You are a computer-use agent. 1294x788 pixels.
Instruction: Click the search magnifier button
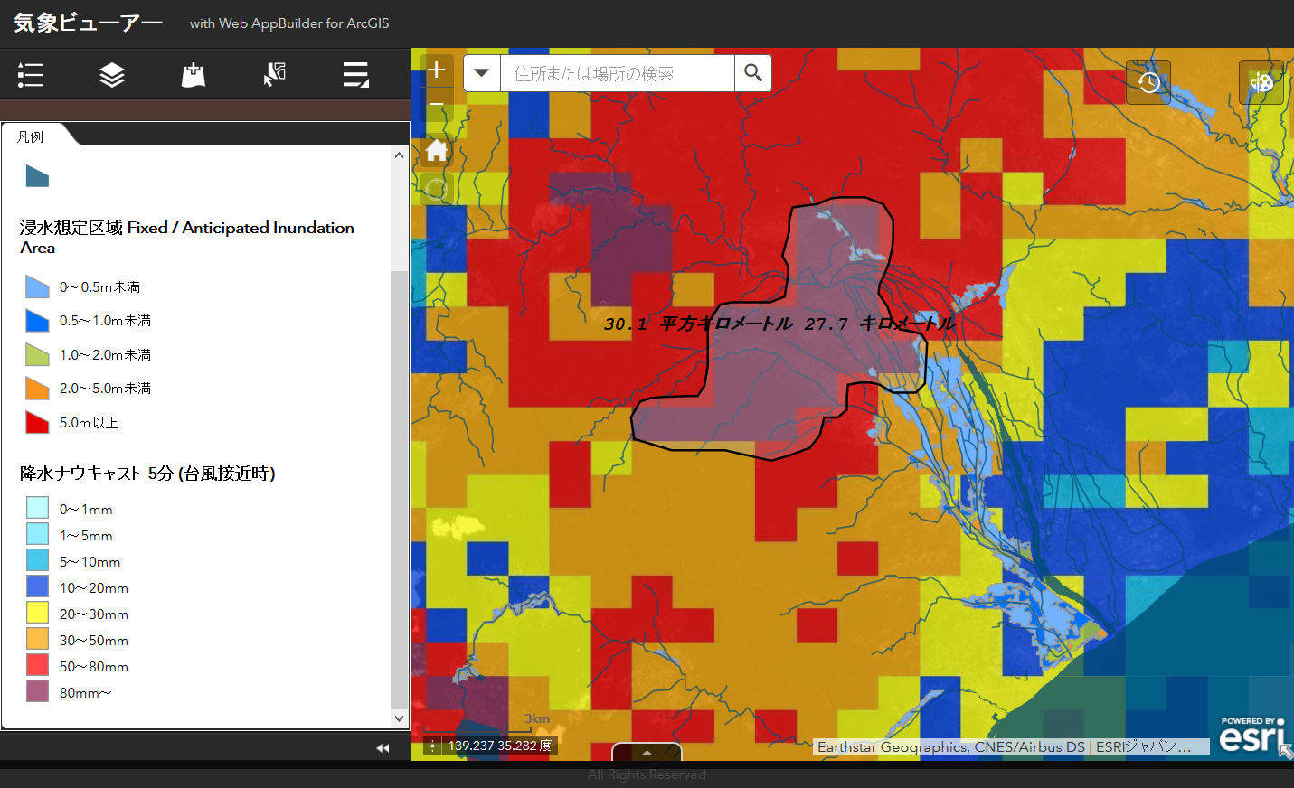[752, 73]
